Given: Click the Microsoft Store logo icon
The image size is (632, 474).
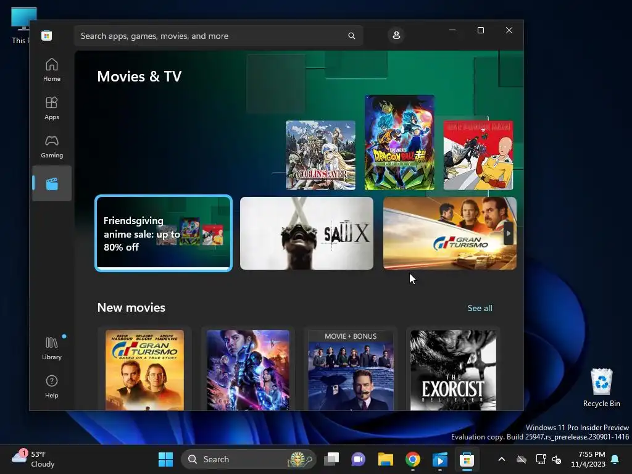Looking at the screenshot, I should pyautogui.click(x=46, y=35).
